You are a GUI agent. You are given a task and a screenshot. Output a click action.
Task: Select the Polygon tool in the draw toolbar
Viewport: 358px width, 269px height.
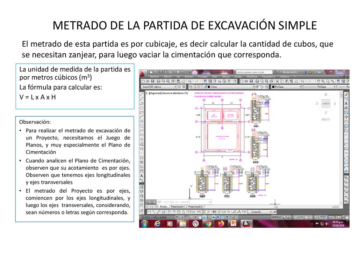(142, 108)
